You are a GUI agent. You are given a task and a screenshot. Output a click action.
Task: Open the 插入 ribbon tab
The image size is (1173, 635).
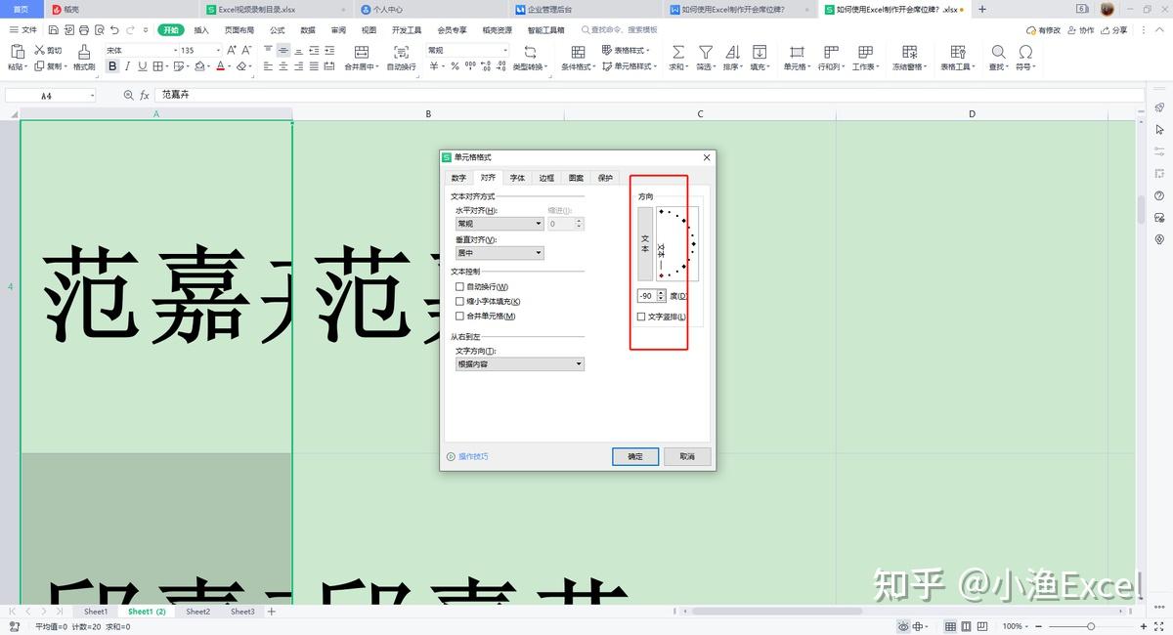click(x=198, y=30)
